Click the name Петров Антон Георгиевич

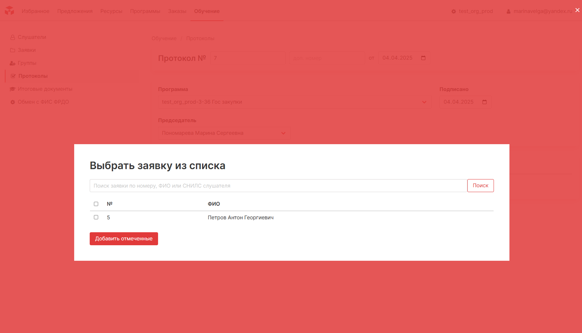241,218
